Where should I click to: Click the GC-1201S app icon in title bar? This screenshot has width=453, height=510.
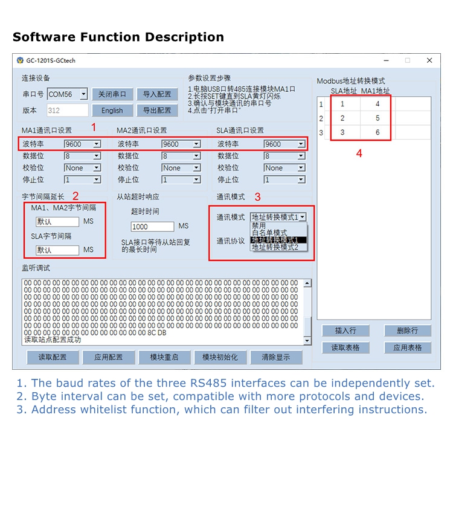(19, 60)
